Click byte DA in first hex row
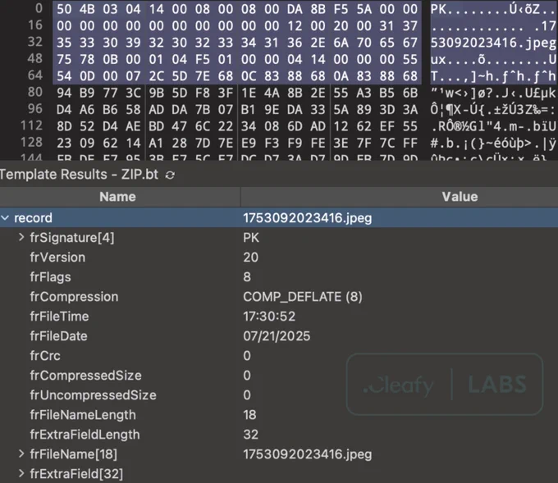 point(295,9)
